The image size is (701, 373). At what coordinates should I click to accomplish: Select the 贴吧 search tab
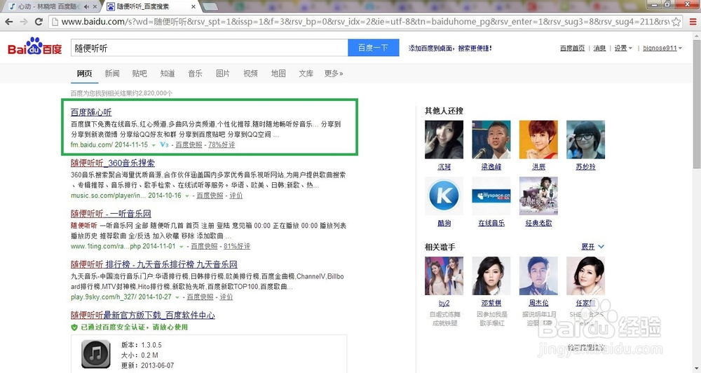coord(139,74)
